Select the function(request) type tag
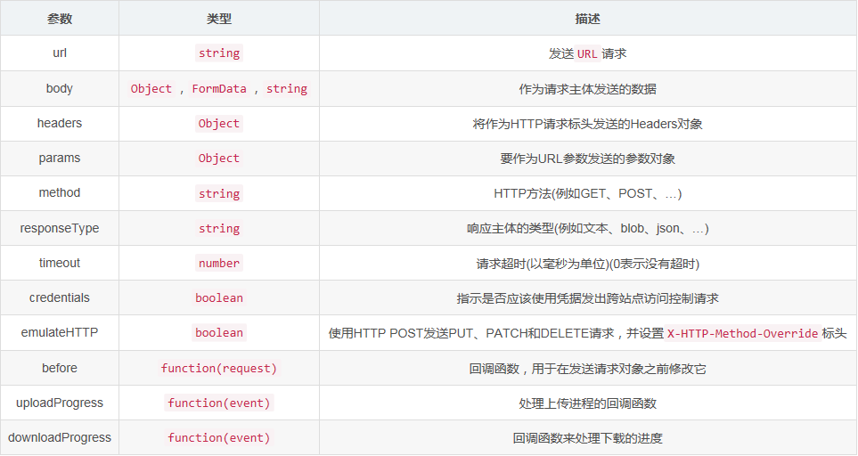 (219, 368)
